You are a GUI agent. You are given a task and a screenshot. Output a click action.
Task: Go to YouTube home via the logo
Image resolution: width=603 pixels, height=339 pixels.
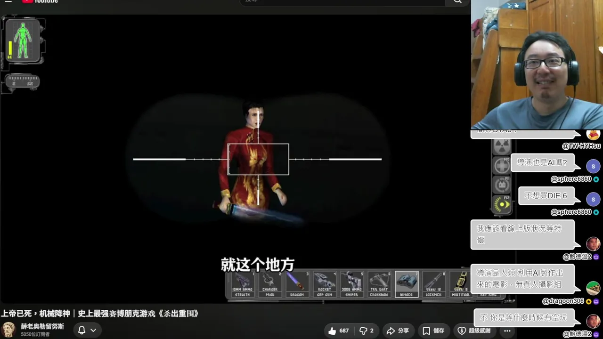pos(40,1)
